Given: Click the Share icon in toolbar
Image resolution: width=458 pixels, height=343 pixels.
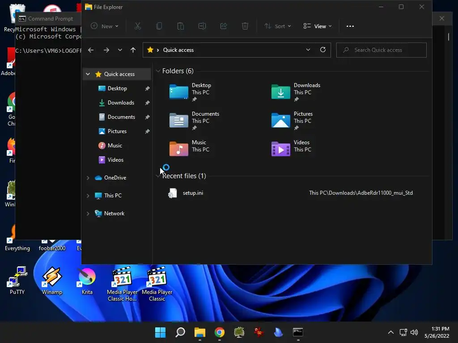Looking at the screenshot, I should pos(224,26).
